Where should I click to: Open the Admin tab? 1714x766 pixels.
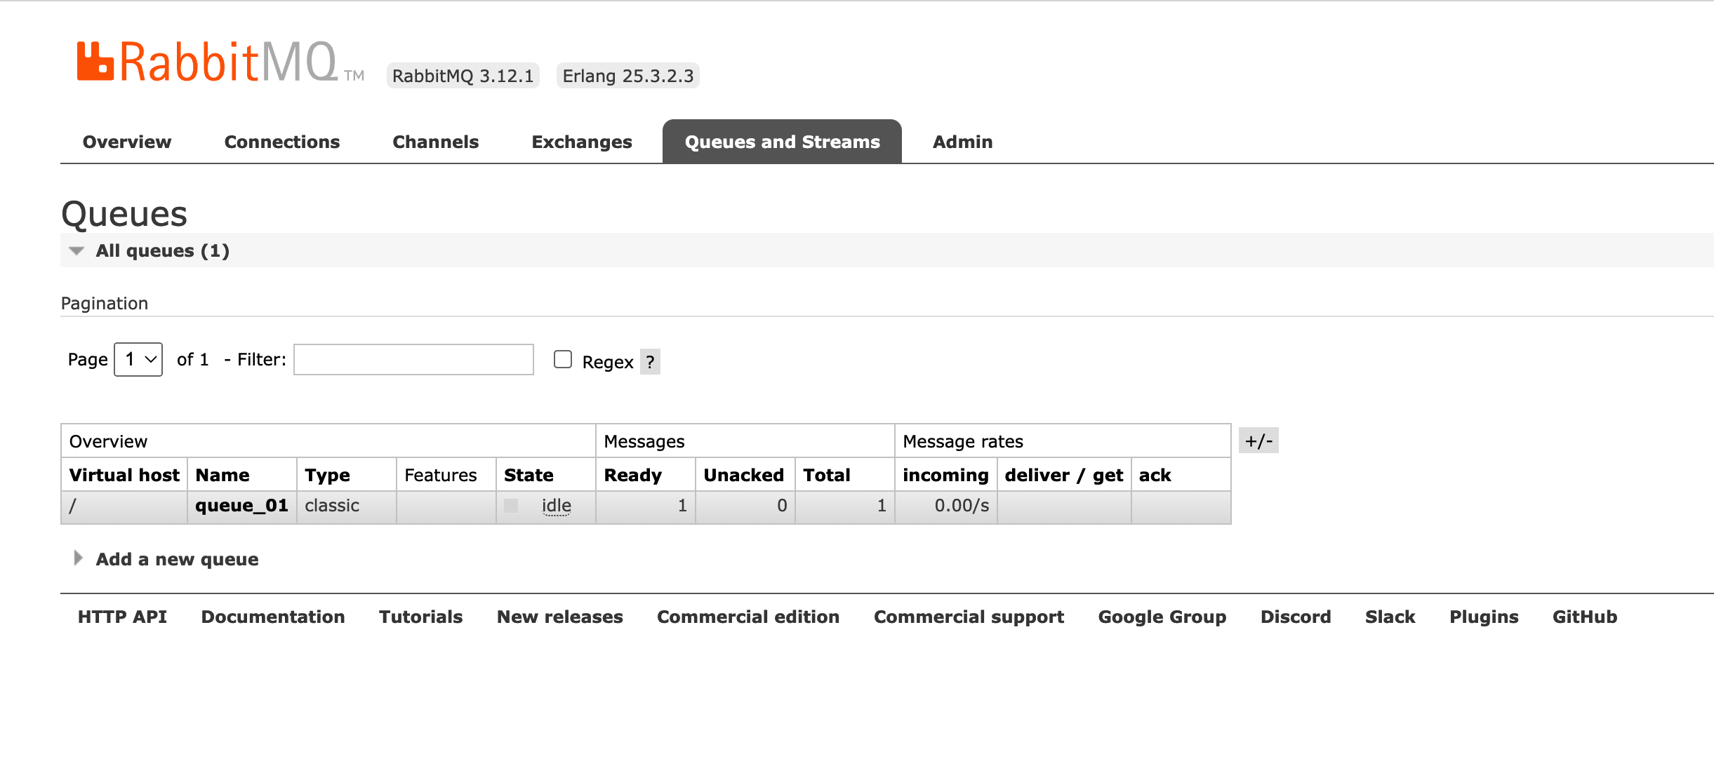[962, 142]
